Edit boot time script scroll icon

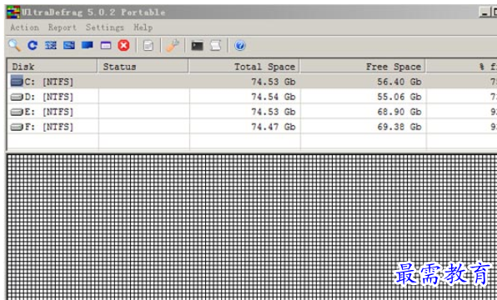coord(215,46)
